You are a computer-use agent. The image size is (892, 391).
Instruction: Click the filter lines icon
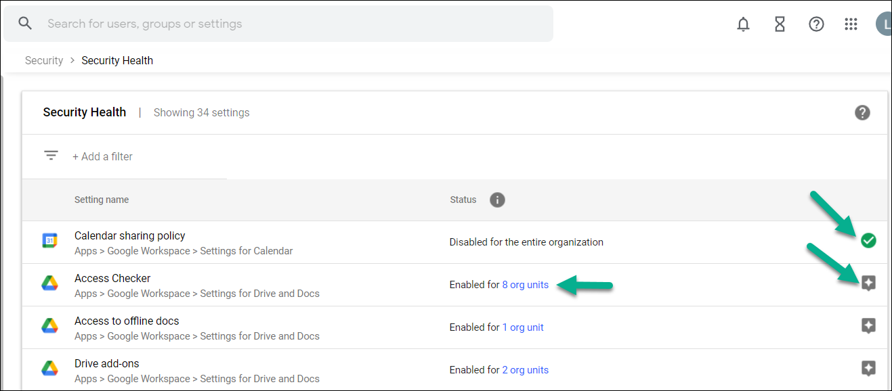click(x=51, y=156)
